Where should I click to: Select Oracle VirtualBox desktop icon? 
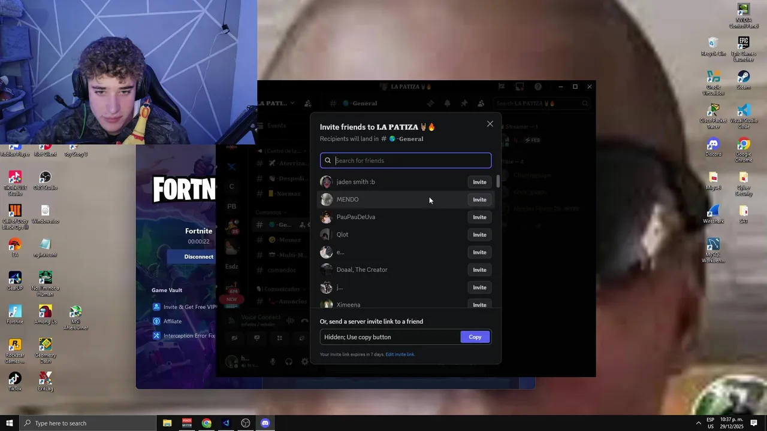(x=713, y=83)
